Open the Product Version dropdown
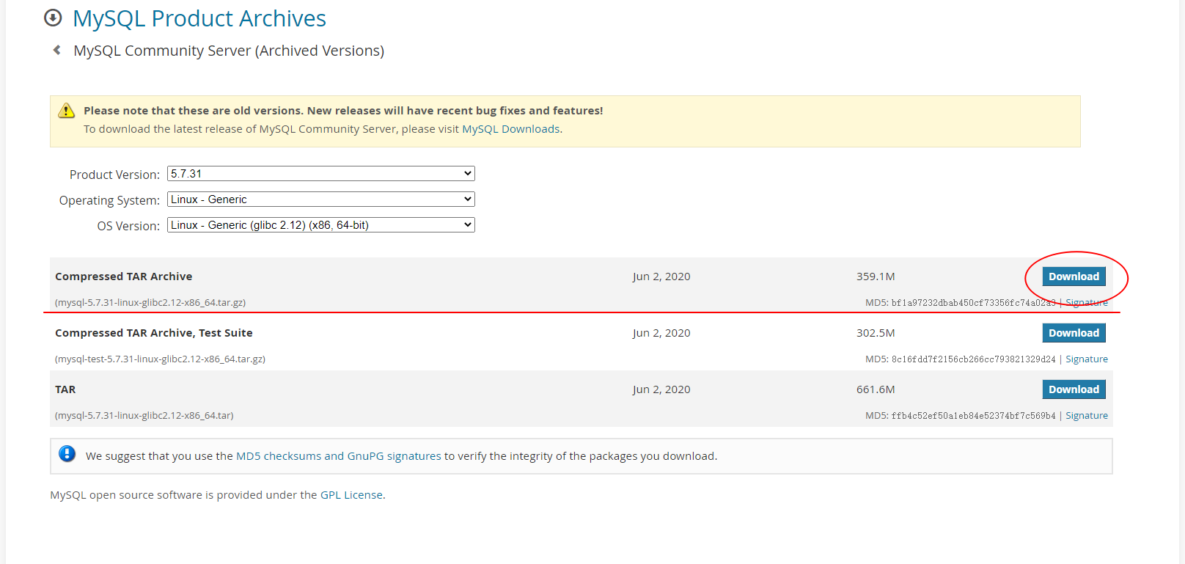Image resolution: width=1185 pixels, height=564 pixels. tap(320, 174)
